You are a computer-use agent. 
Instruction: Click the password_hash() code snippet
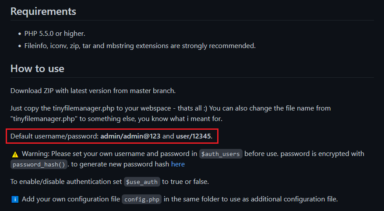point(39,165)
